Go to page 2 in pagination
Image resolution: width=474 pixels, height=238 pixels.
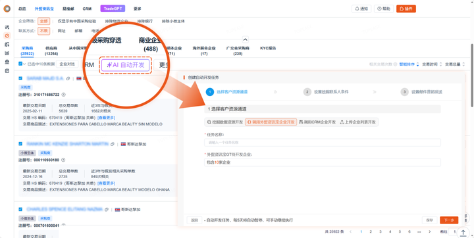click(371, 231)
